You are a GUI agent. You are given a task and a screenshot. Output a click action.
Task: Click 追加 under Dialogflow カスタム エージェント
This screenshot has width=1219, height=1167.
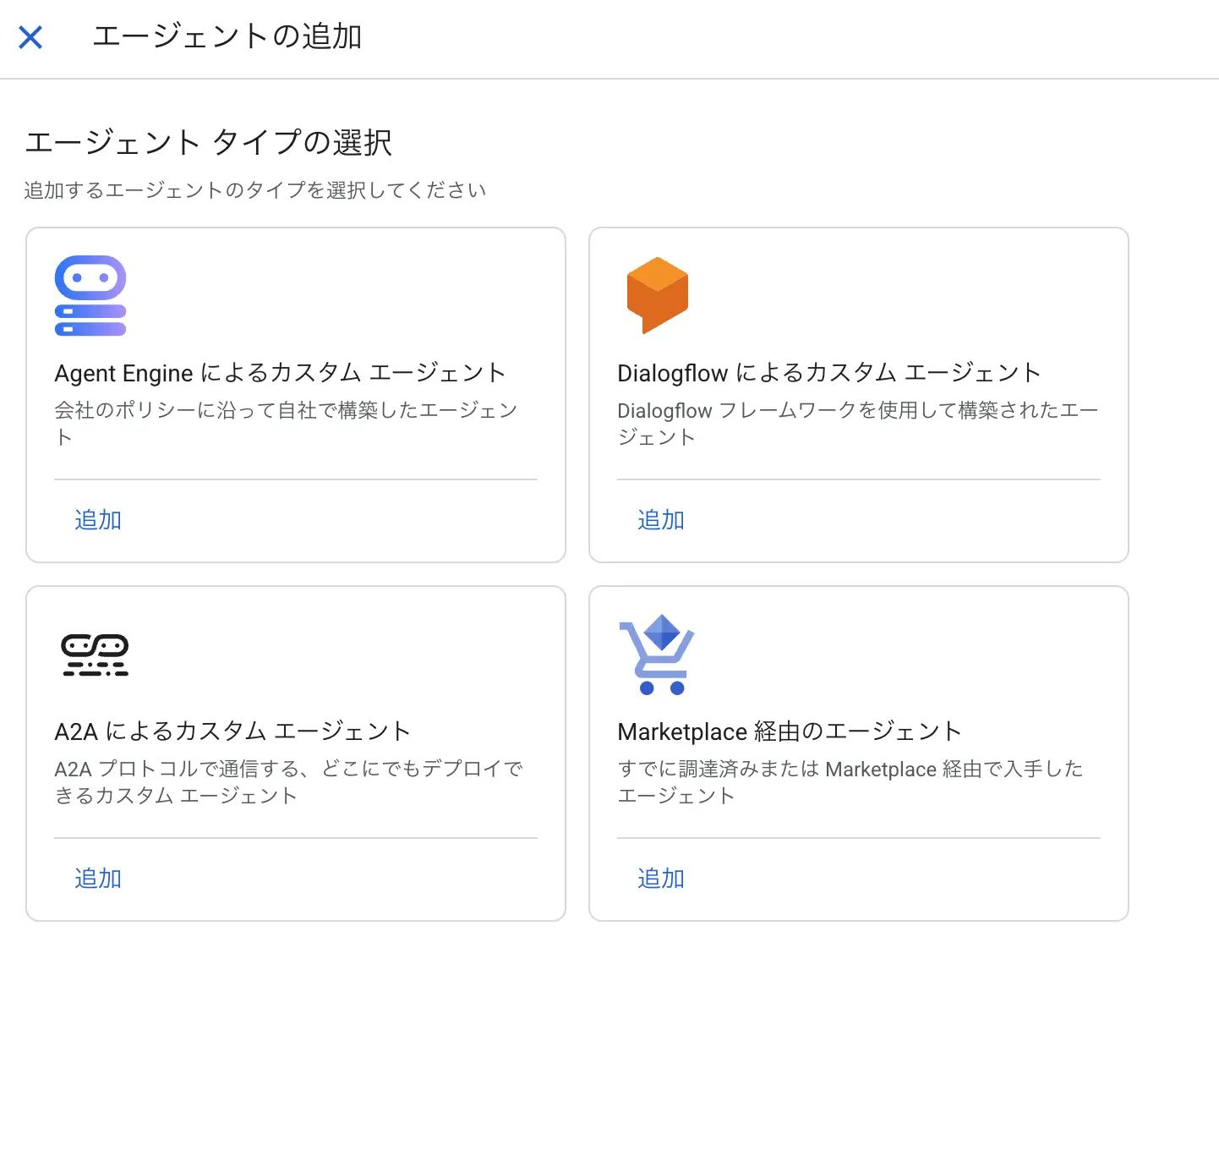660,520
